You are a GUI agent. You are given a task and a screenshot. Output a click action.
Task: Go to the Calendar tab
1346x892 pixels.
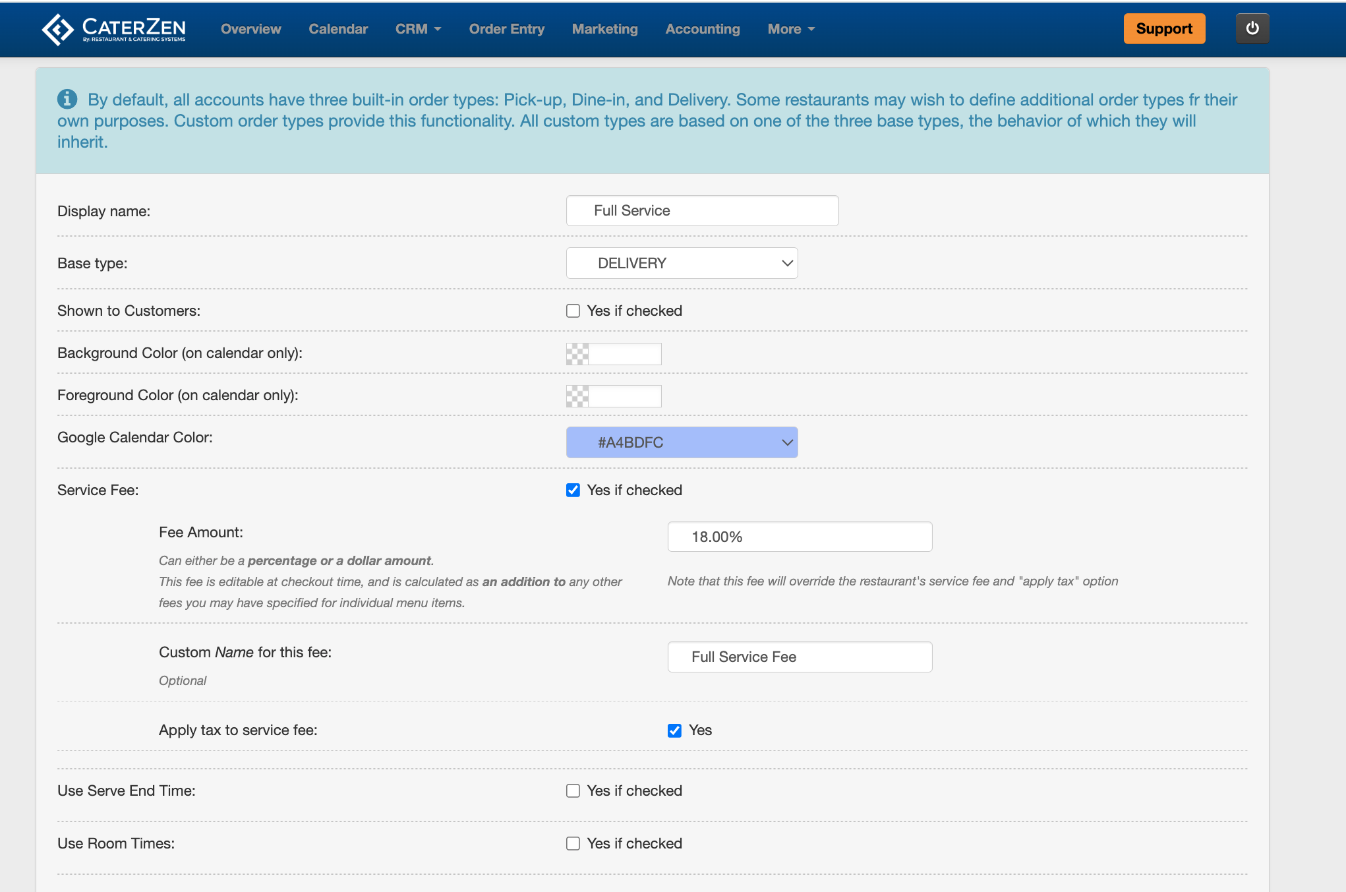[x=338, y=29]
